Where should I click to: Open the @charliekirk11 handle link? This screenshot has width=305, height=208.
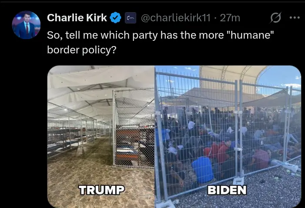[176, 18]
